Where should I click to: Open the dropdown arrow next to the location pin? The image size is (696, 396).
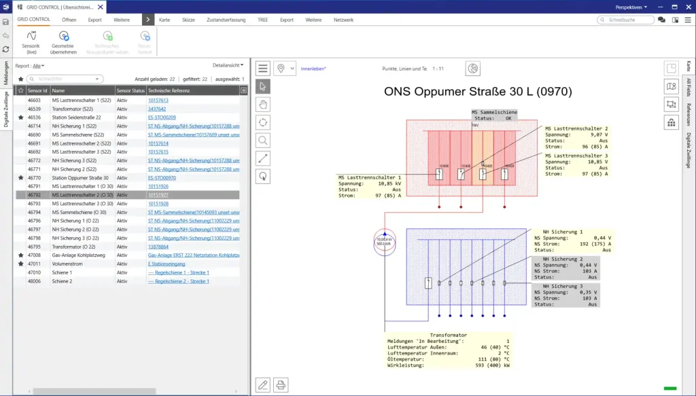[292, 68]
